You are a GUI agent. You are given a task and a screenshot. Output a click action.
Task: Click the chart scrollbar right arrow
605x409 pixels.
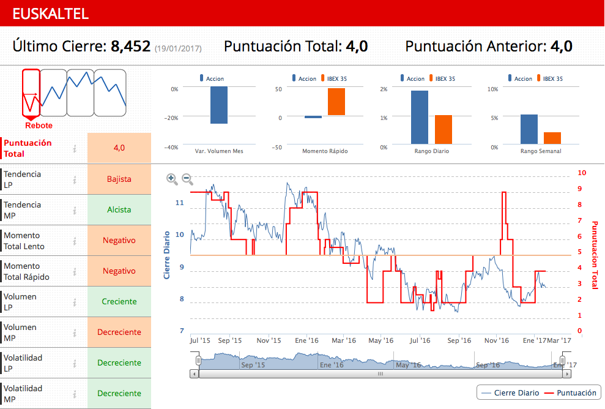567,374
